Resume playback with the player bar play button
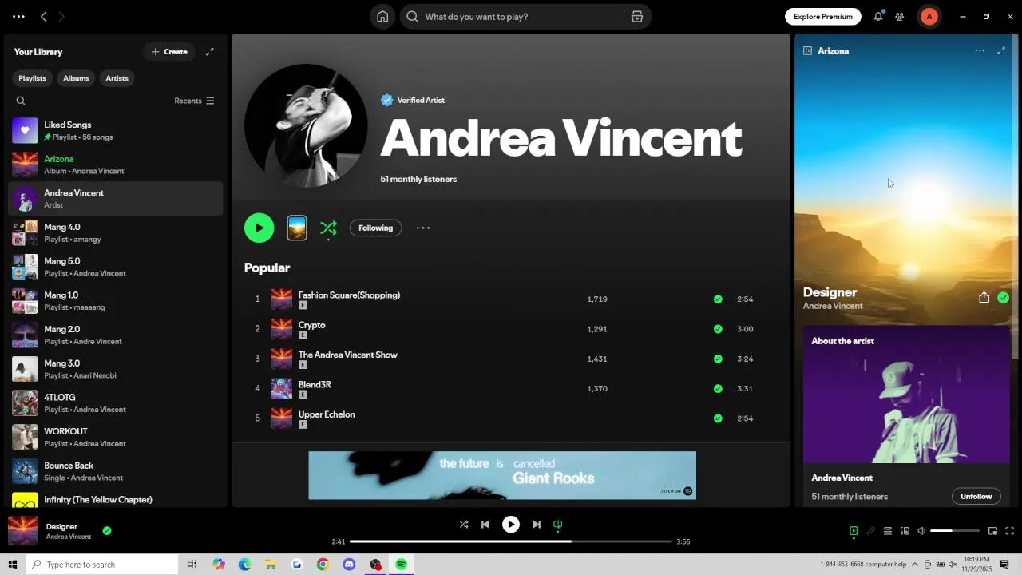 coord(511,525)
